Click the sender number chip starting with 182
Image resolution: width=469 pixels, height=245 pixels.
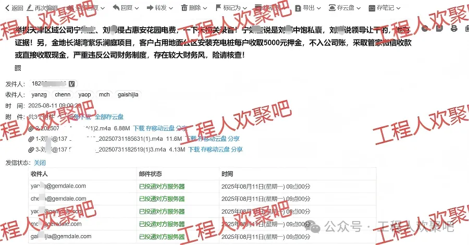point(53,84)
